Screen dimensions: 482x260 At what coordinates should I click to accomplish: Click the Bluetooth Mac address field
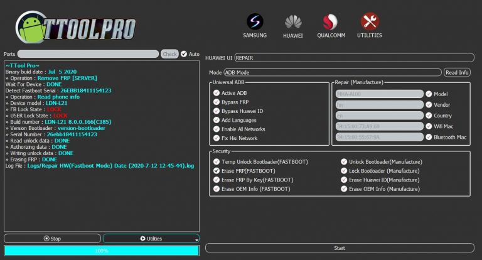(x=379, y=137)
